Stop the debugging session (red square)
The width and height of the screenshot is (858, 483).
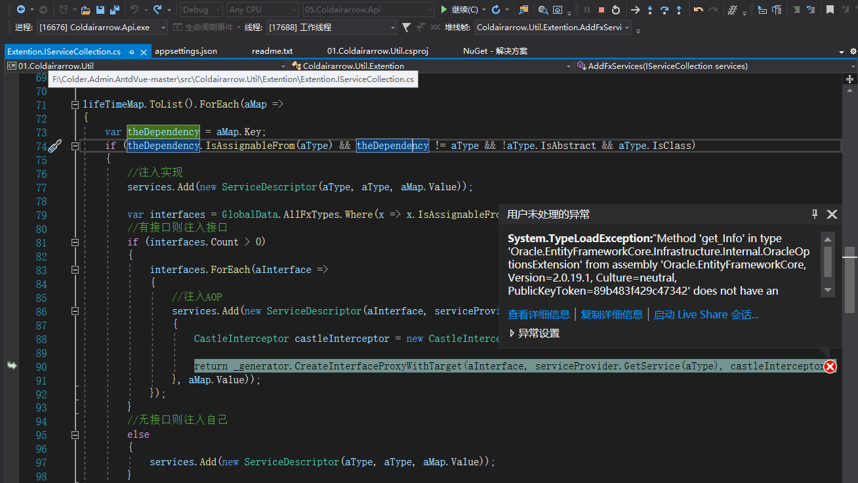click(x=602, y=10)
